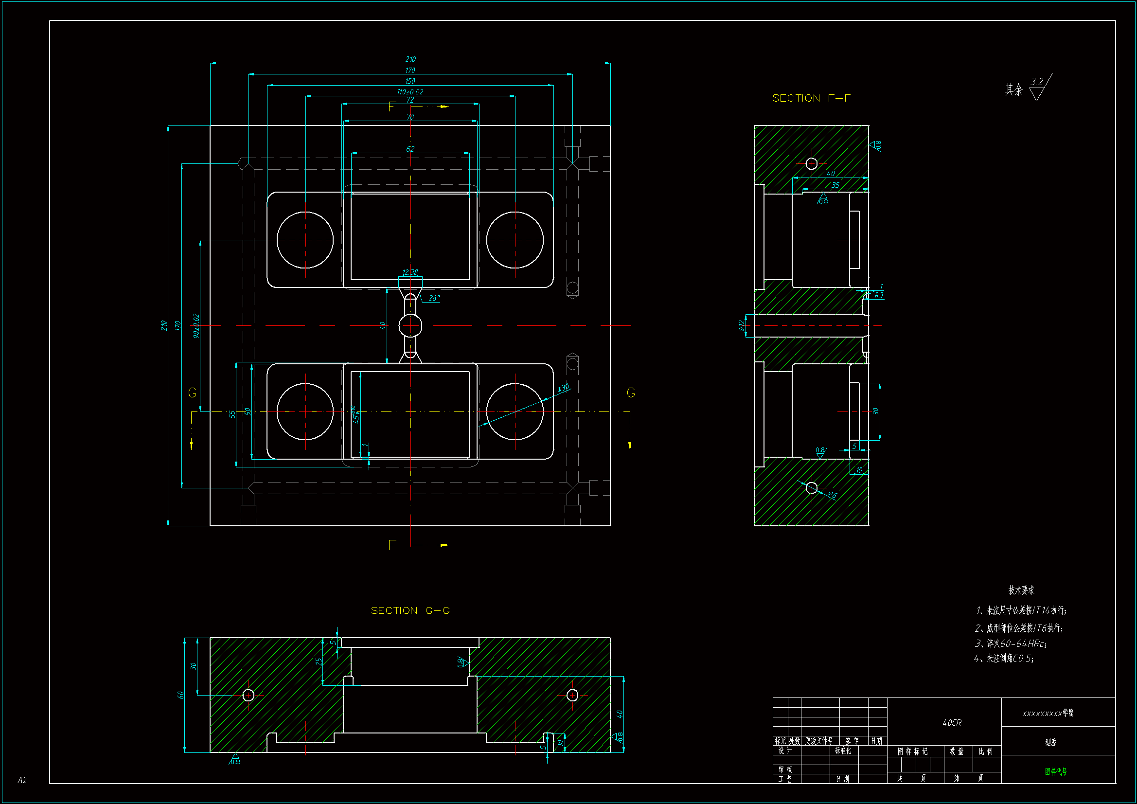Click the SECTION F-F title label
Image resolution: width=1137 pixels, height=804 pixels.
coord(811,98)
